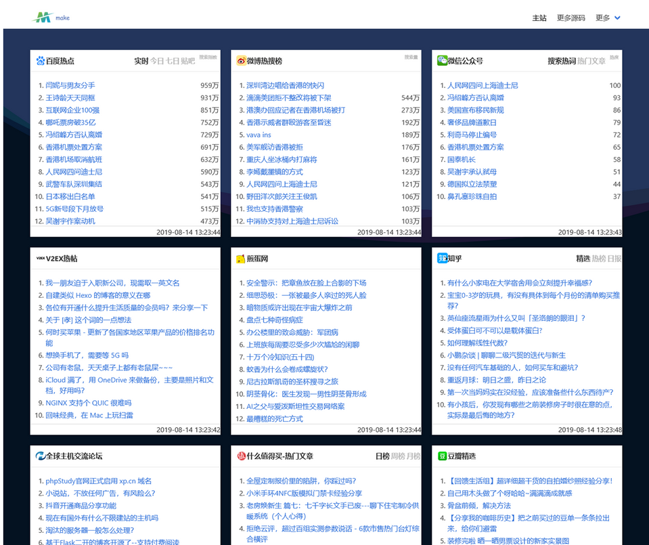Select Zhihu 精选 tab
The image size is (649, 545).
coord(583,259)
